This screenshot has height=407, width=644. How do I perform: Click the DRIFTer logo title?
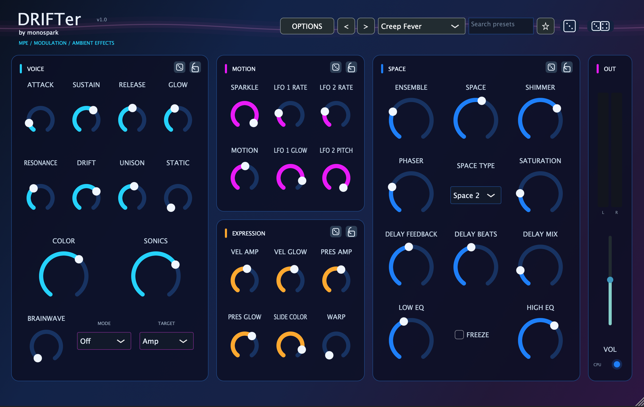point(49,19)
